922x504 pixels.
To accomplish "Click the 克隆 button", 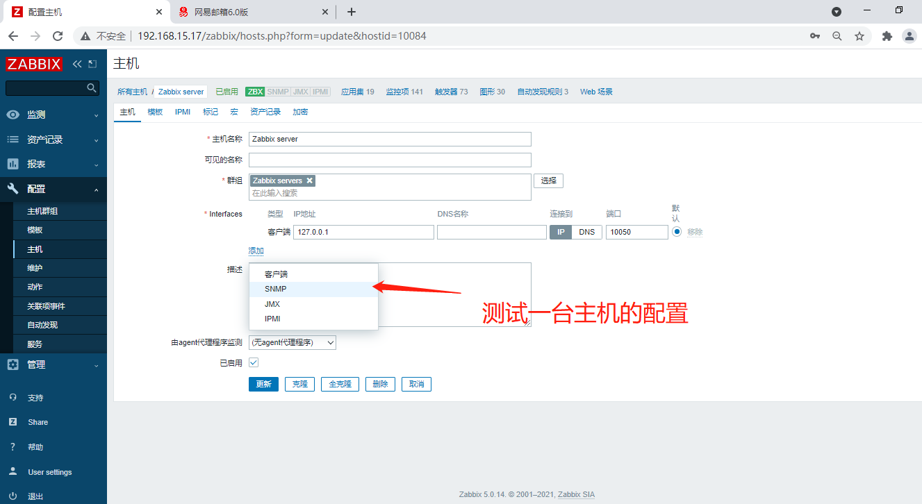I will [300, 384].
